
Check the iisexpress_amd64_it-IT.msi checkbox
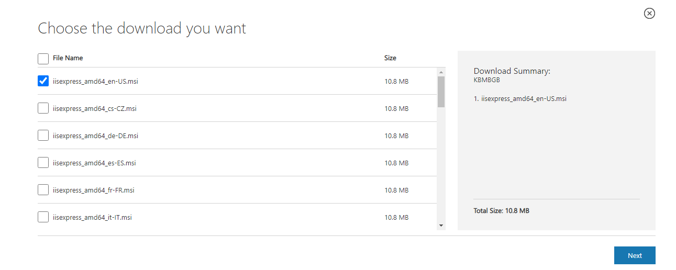point(43,217)
